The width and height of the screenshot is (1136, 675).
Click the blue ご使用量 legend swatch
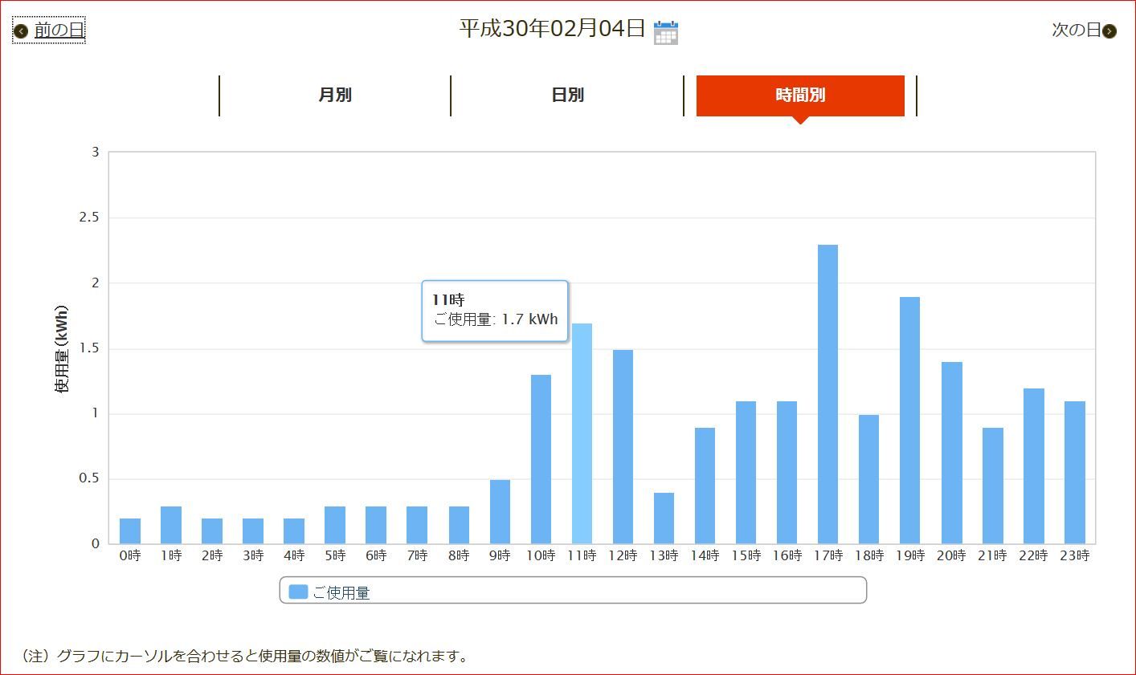coord(298,592)
